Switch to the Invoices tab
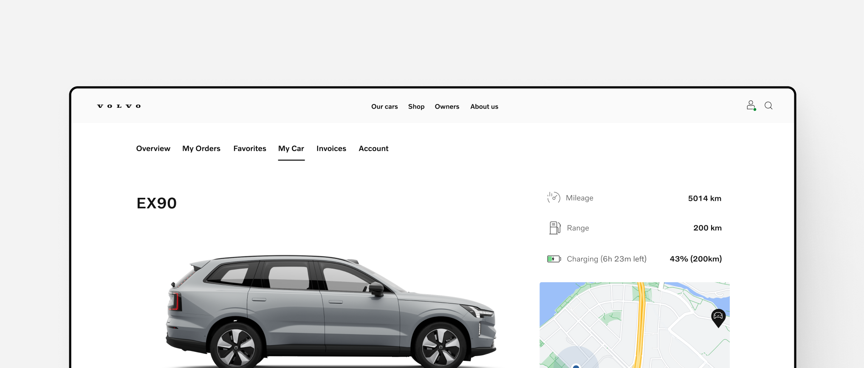The width and height of the screenshot is (864, 368). point(331,149)
